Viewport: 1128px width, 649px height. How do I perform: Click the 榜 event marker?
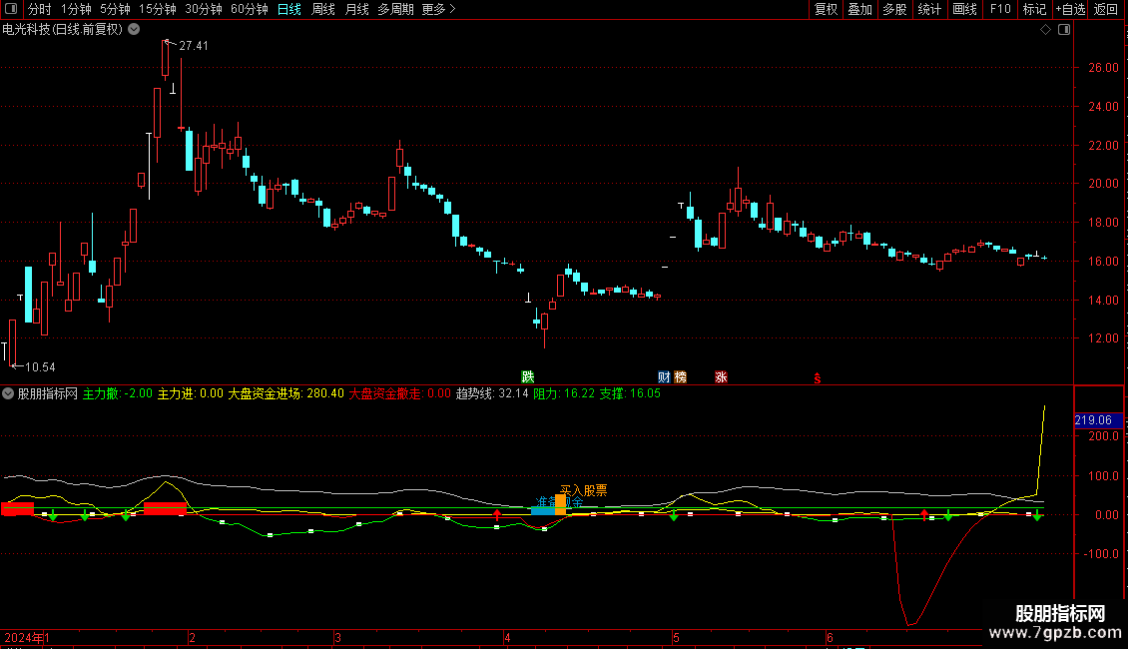pyautogui.click(x=680, y=377)
